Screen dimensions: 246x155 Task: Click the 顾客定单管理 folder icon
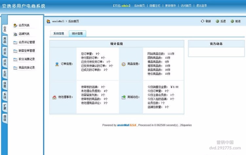[x=15, y=51]
